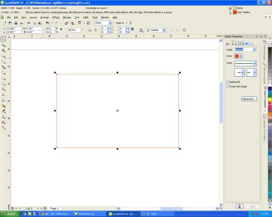272x217 pixels.
Task: Select the Pick tool in toolbox
Action: point(3,39)
